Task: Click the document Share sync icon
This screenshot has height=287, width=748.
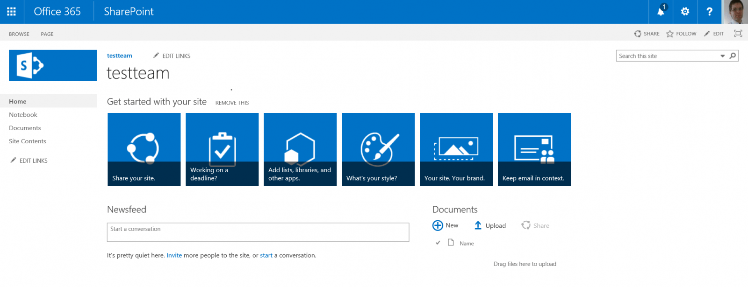Action: pyautogui.click(x=526, y=225)
